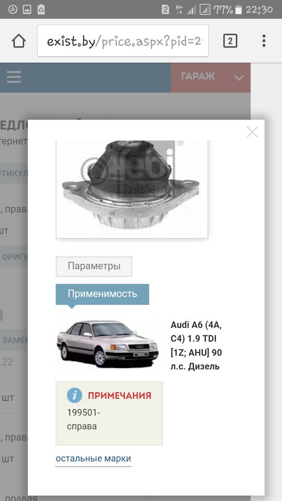Follow the остальные марки link
The image size is (282, 501).
pyautogui.click(x=93, y=459)
